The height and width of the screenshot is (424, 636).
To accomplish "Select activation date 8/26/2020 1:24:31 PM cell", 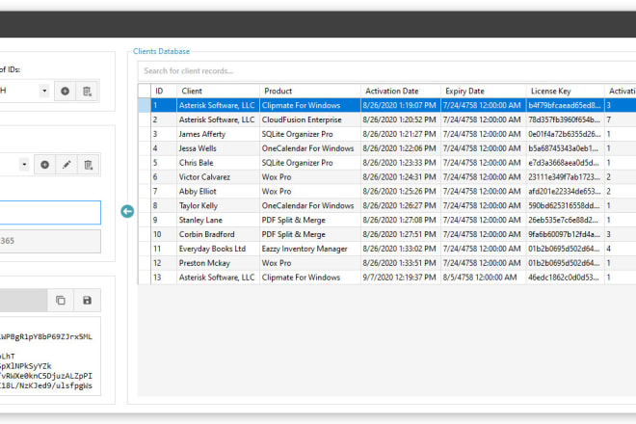I will 401,177.
